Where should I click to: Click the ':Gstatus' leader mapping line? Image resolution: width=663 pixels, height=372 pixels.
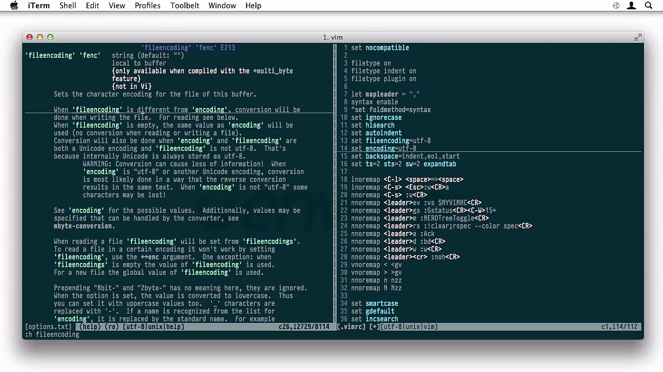click(x=424, y=211)
